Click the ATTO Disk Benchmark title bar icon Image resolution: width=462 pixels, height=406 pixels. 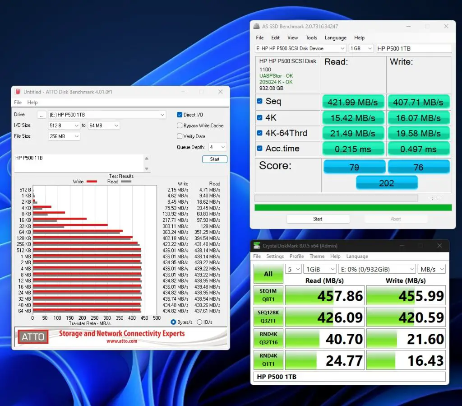18,92
